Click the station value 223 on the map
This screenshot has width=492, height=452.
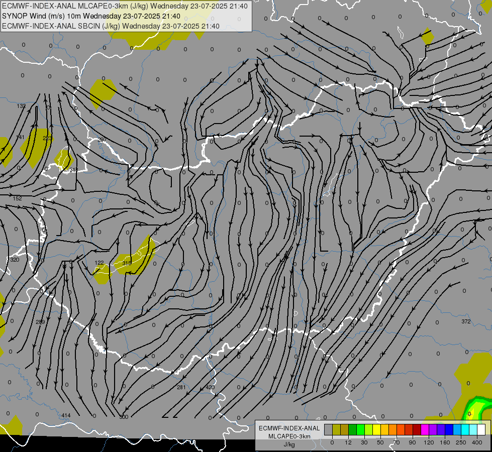(x=47, y=138)
